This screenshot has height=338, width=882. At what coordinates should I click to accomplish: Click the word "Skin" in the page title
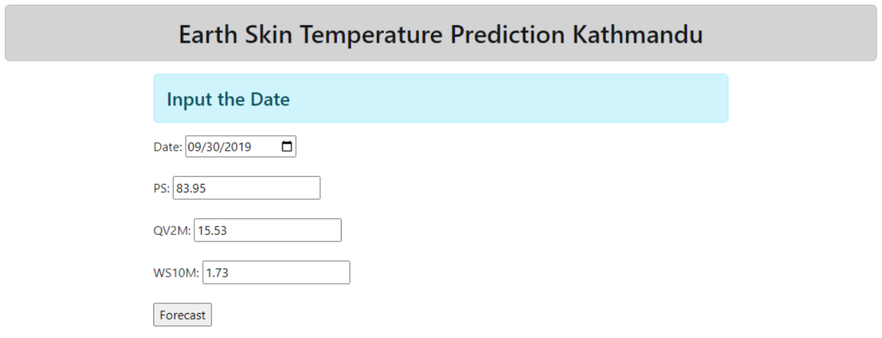(268, 34)
